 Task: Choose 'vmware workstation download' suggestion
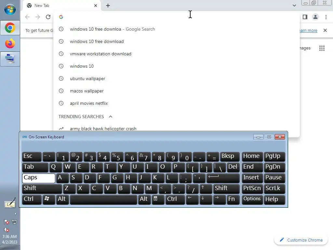177,54
